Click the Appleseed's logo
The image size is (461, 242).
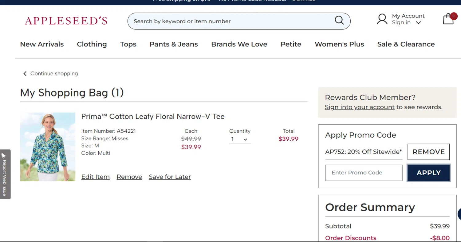click(66, 21)
